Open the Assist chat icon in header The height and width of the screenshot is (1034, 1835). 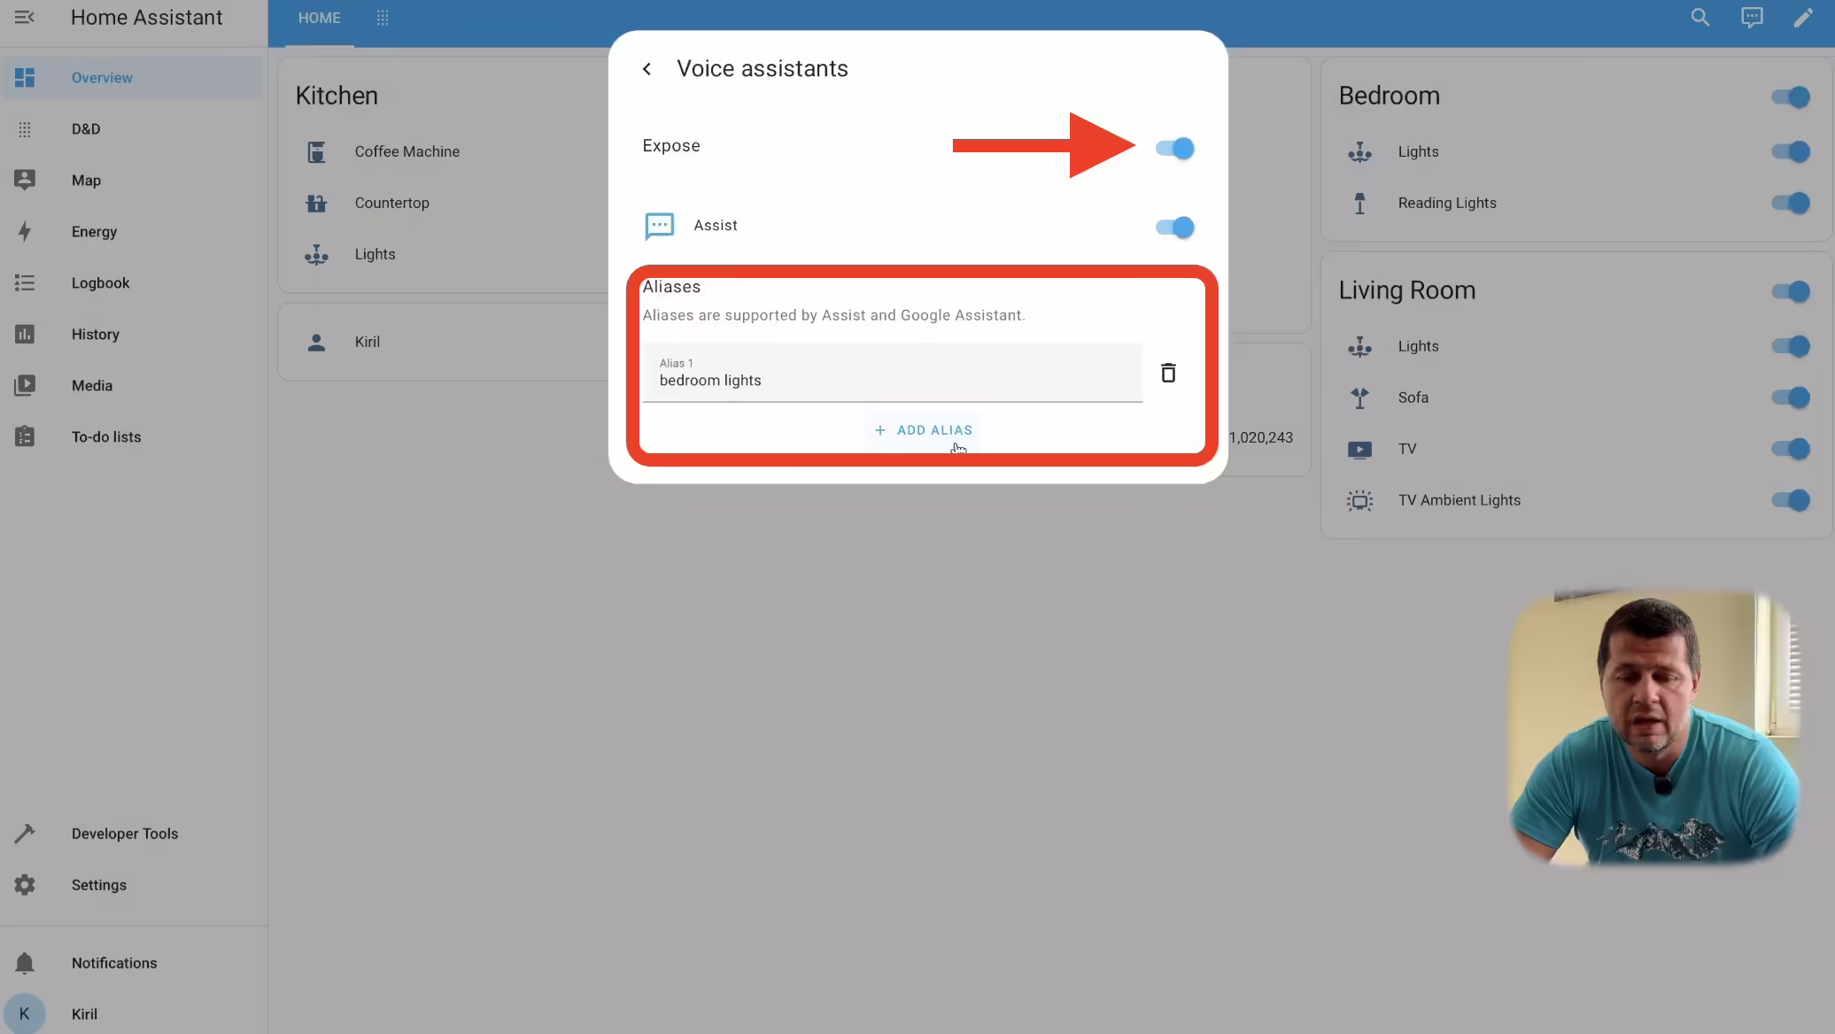point(1752,18)
